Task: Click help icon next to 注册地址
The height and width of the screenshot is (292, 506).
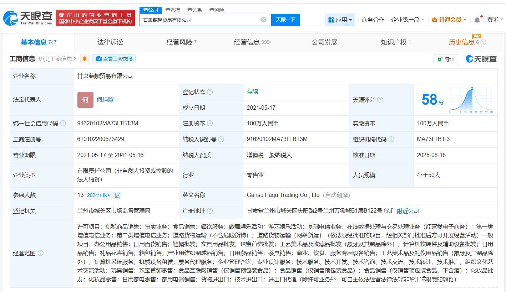Action: click(x=210, y=211)
